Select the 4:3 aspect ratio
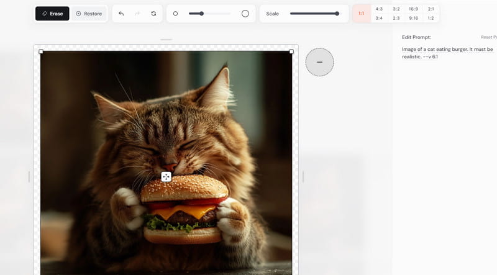Screen dimensions: 497x275 click(379, 9)
